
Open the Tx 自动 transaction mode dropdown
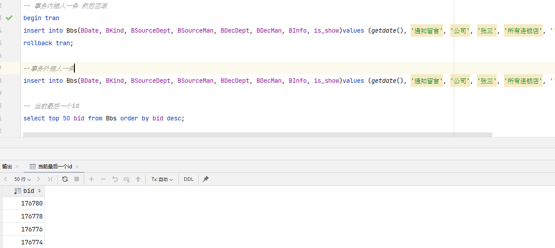tap(162, 179)
